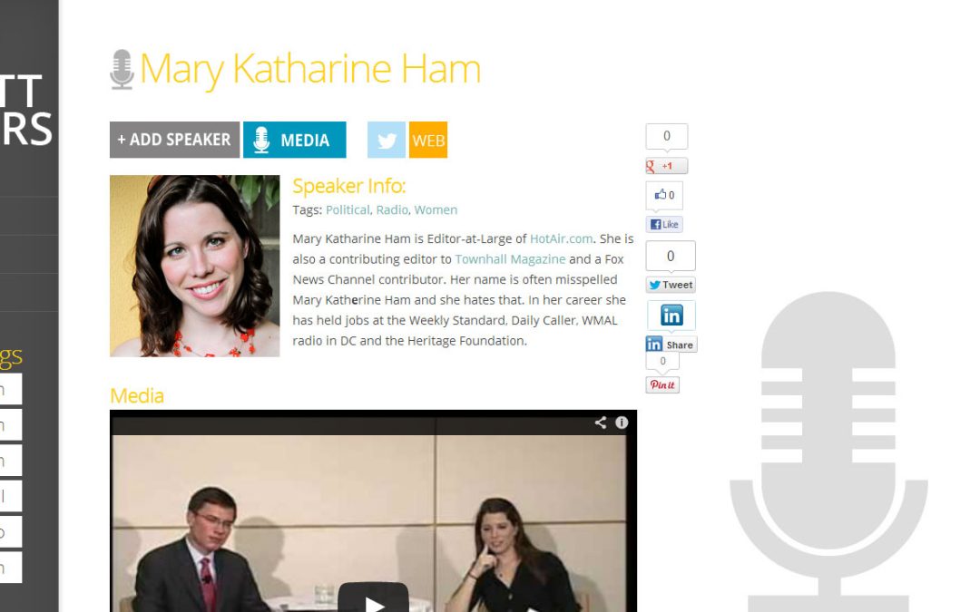980x612 pixels.
Task: Click the Tweet count bubble
Action: 671,256
